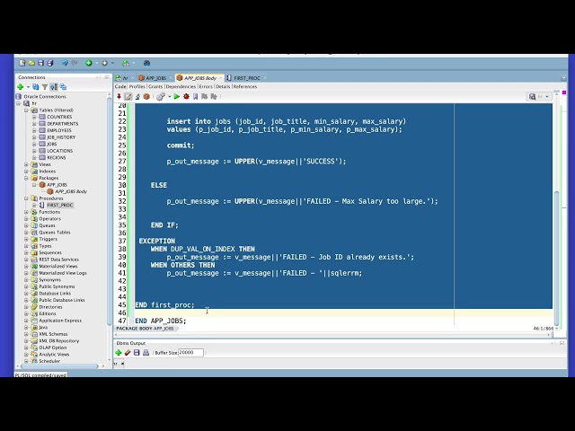Select the LOCATIONS table in tree
The image size is (575, 431).
point(60,151)
